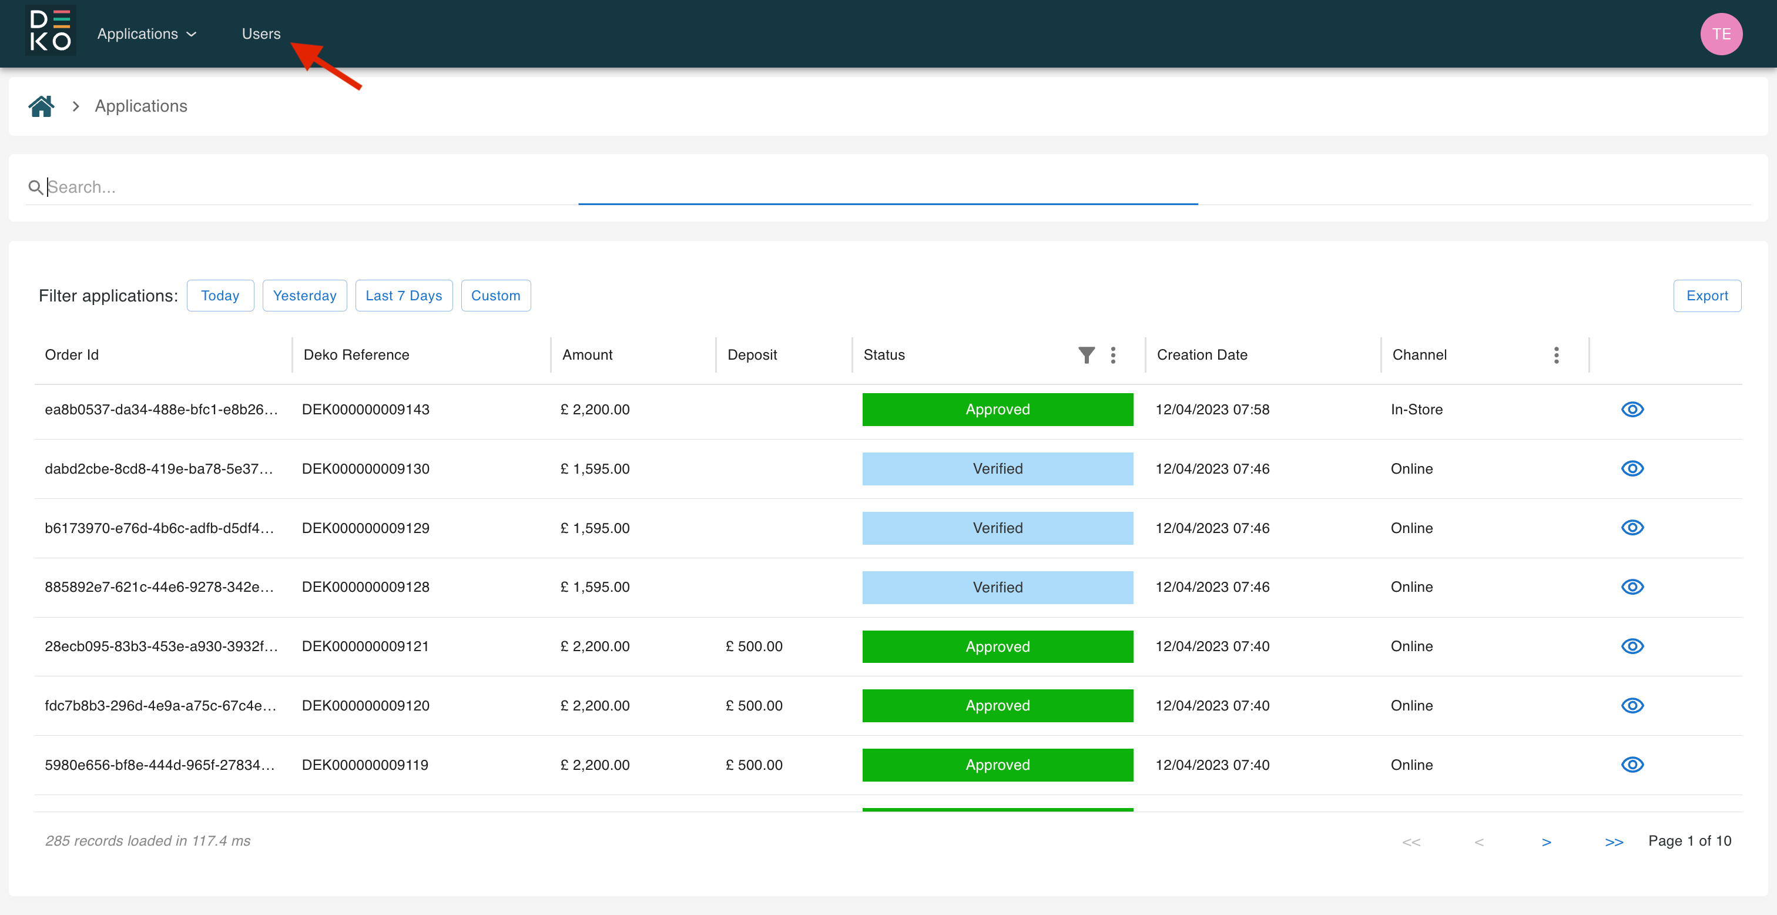Open the Status column three-dot menu
Viewport: 1777px width, 915px height.
(1113, 355)
